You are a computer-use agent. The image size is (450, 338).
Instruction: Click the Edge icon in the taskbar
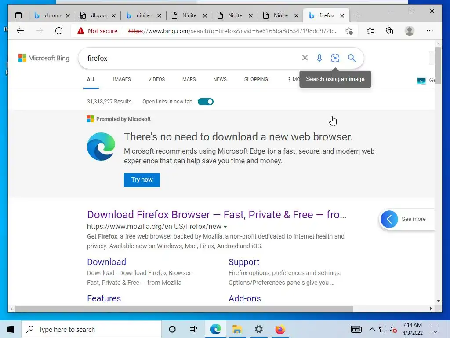215,329
